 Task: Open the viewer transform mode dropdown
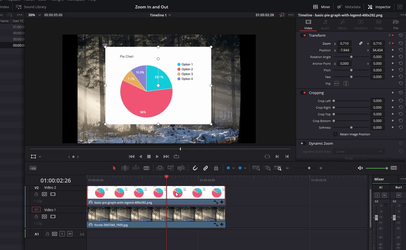(x=40, y=156)
